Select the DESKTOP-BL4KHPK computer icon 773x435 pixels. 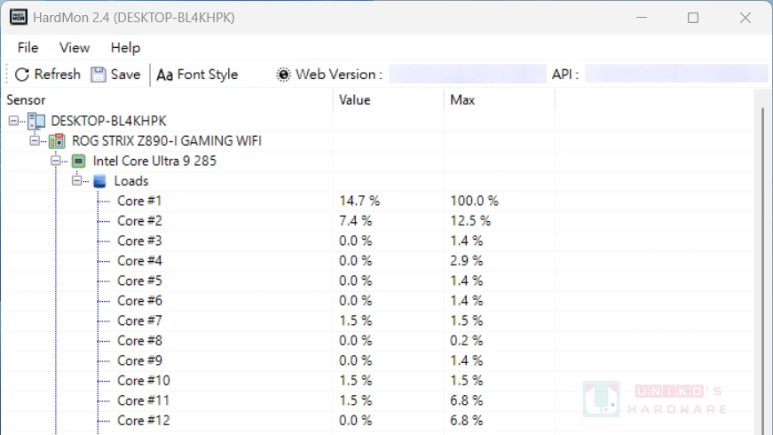point(36,121)
